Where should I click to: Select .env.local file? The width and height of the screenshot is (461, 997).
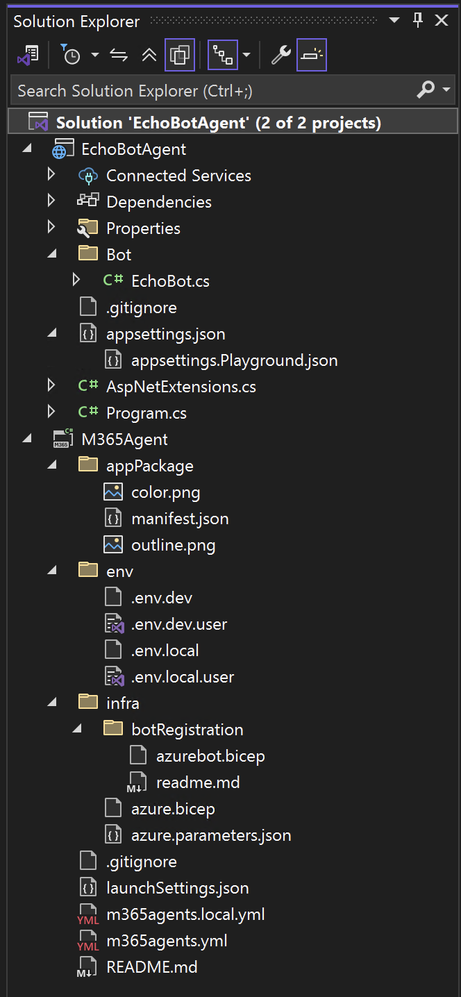165,651
